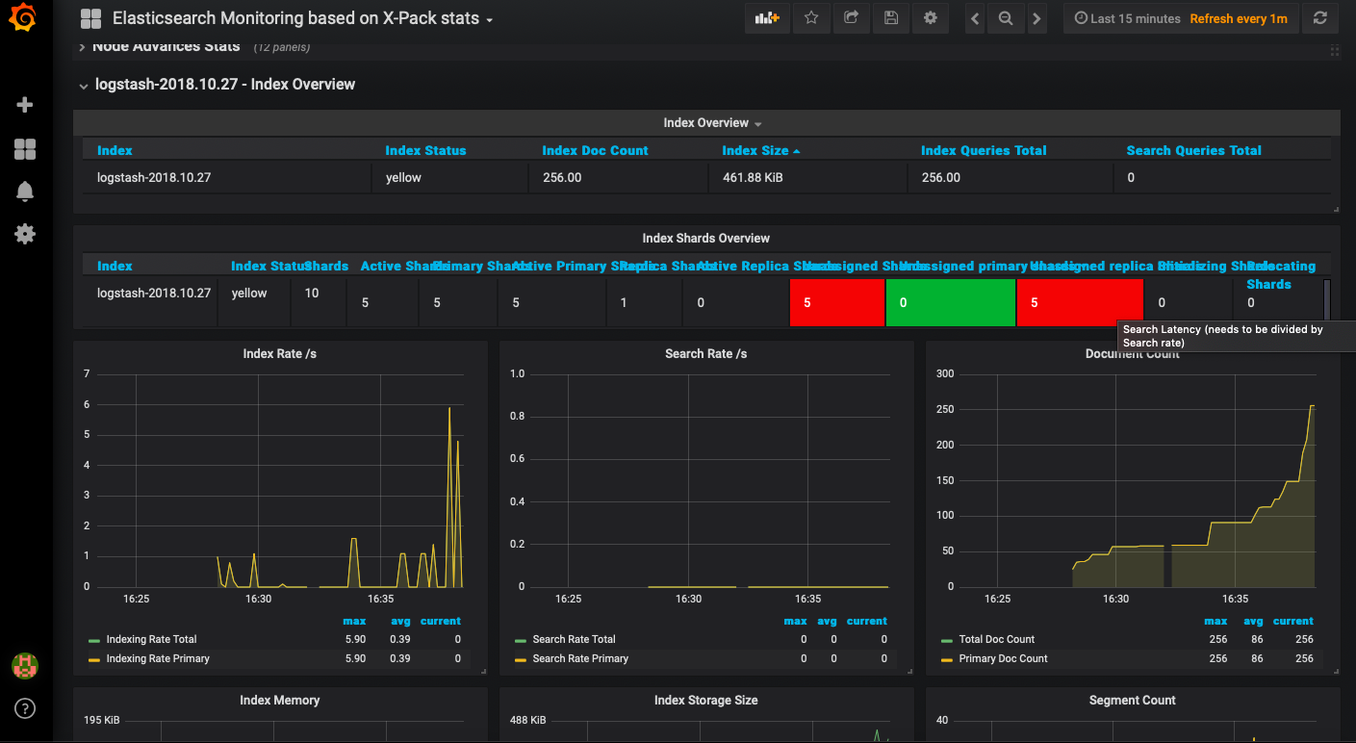This screenshot has height=743, width=1356.
Task: Open the Document Count panel menu
Action: [x=1133, y=353]
